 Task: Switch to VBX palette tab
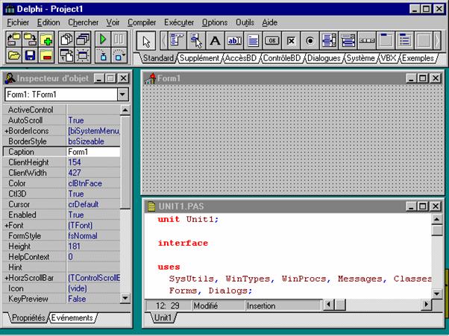[389, 58]
